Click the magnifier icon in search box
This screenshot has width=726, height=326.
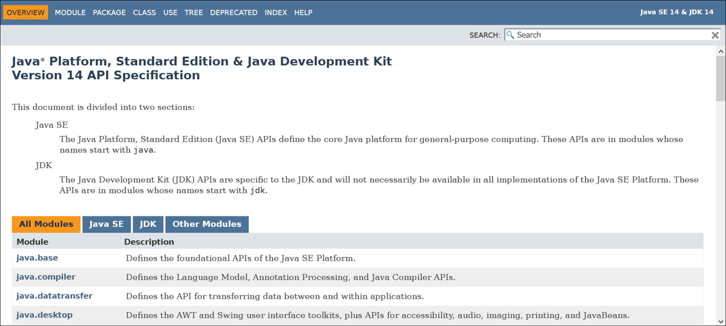coord(510,35)
